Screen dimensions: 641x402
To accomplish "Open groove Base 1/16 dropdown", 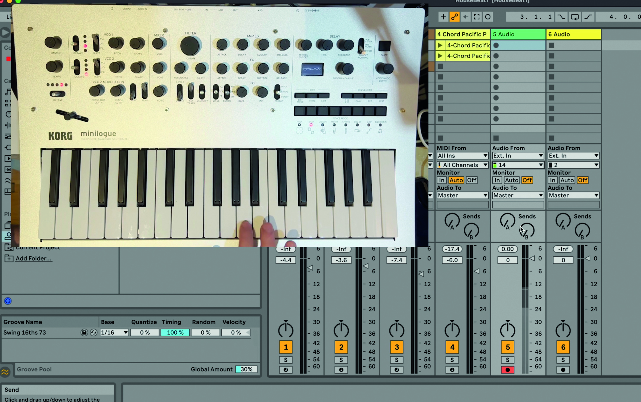I will point(114,332).
